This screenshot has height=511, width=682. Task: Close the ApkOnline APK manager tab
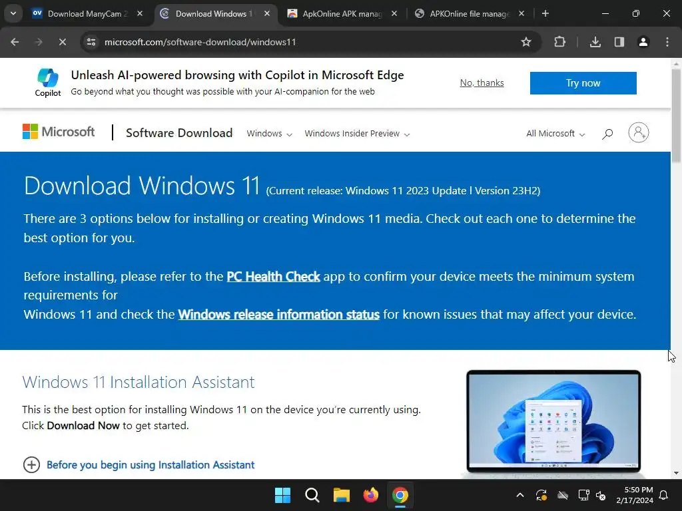[x=394, y=14]
